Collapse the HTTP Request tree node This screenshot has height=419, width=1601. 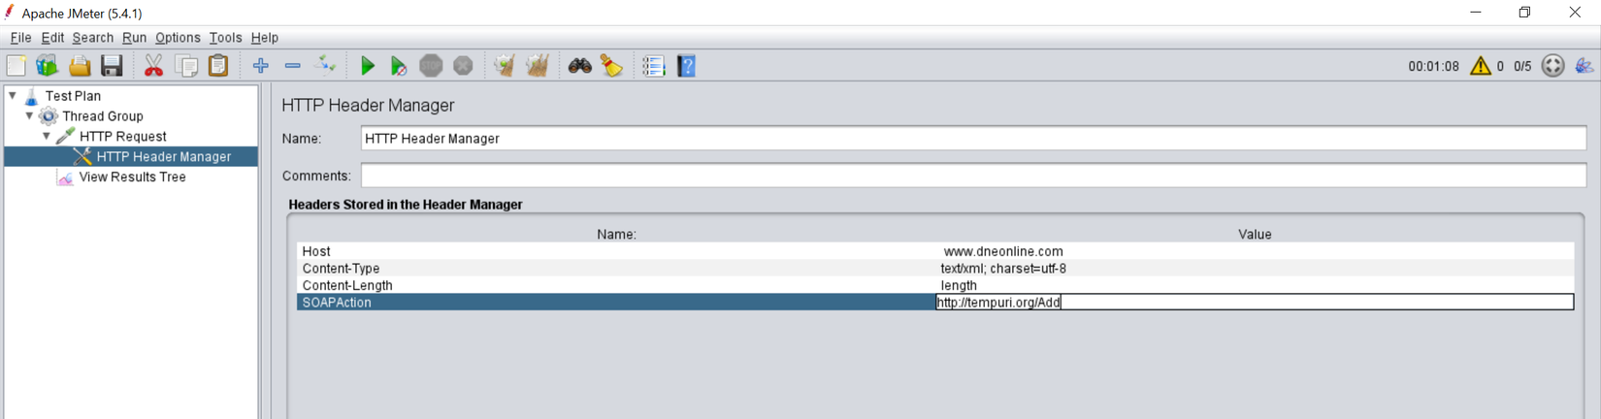pyautogui.click(x=46, y=137)
